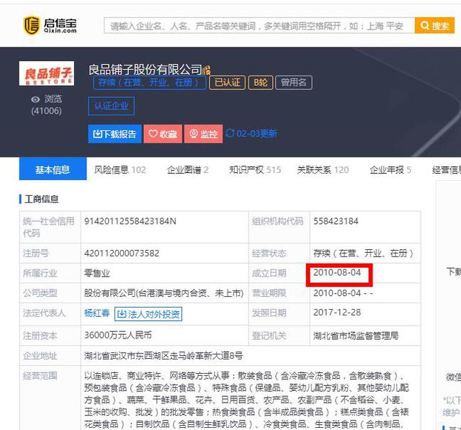This screenshot has height=430, width=461.
Task: Click the Bestore company logo thumbnail
Action: [46, 73]
